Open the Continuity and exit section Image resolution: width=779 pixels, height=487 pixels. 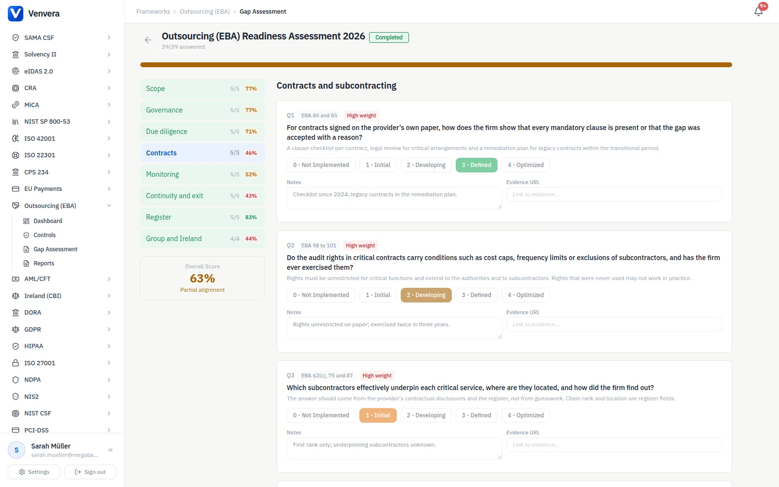(x=203, y=196)
